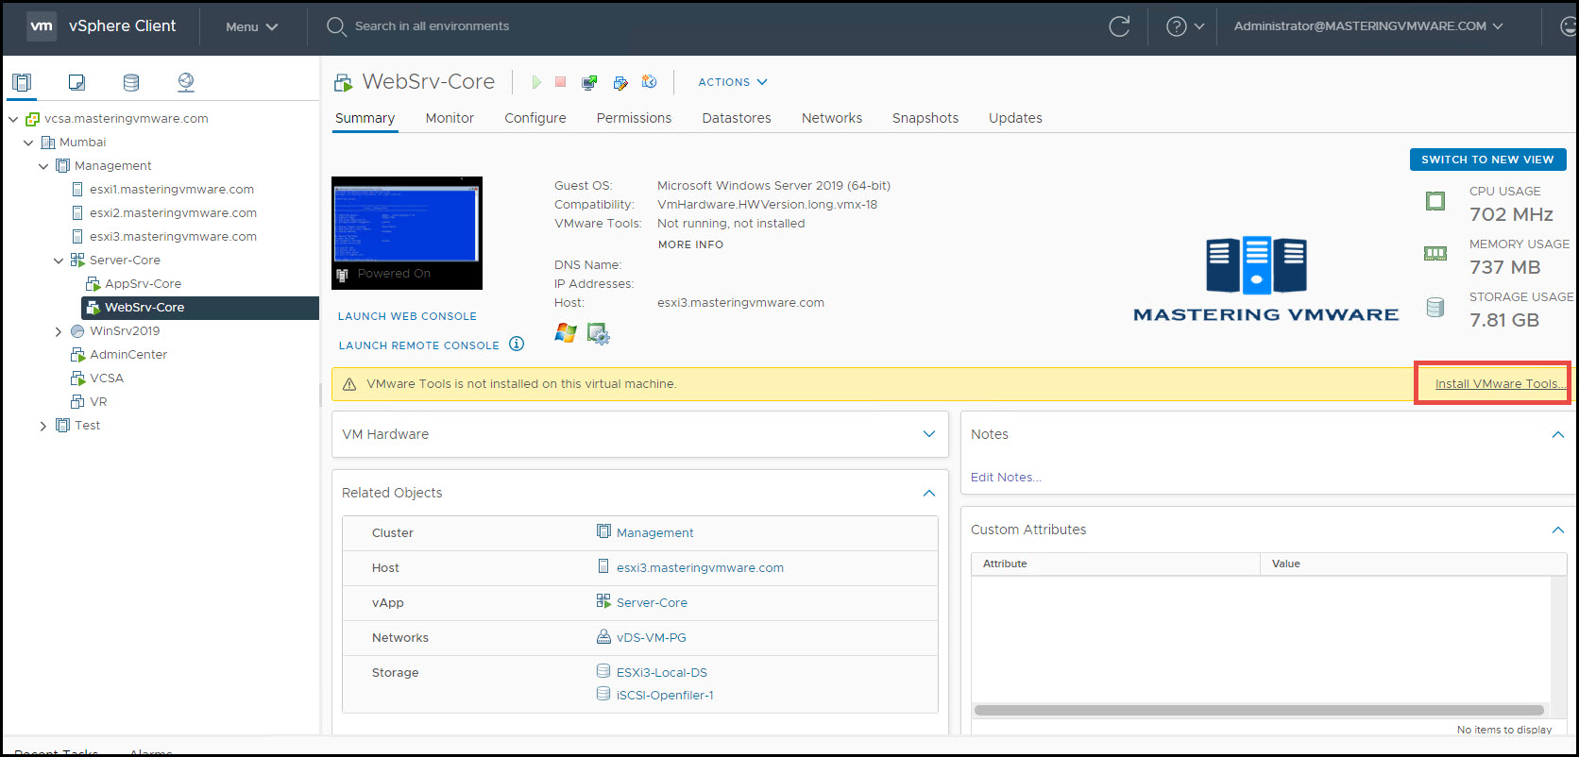Click Custom Attributes horizontal scrollbar
This screenshot has width=1579, height=757.
point(1259,710)
